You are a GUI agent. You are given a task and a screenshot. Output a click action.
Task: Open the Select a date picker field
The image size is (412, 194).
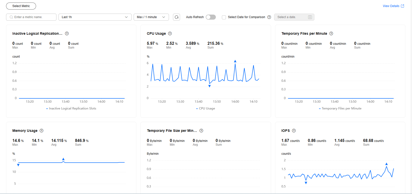point(291,17)
